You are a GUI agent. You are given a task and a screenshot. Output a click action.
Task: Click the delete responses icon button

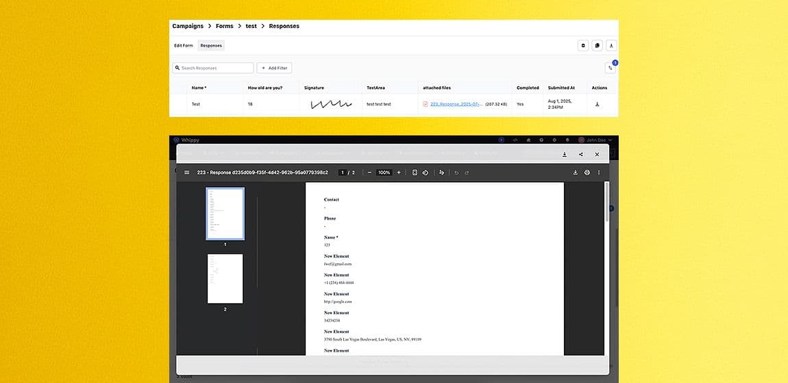583,46
